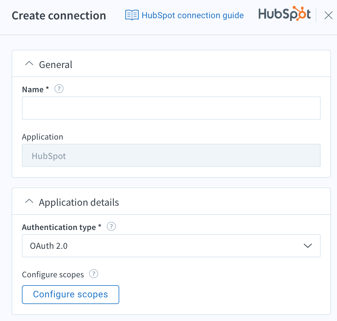This screenshot has width=337, height=321.
Task: Open the HubSpot connection guide link
Action: pyautogui.click(x=193, y=15)
